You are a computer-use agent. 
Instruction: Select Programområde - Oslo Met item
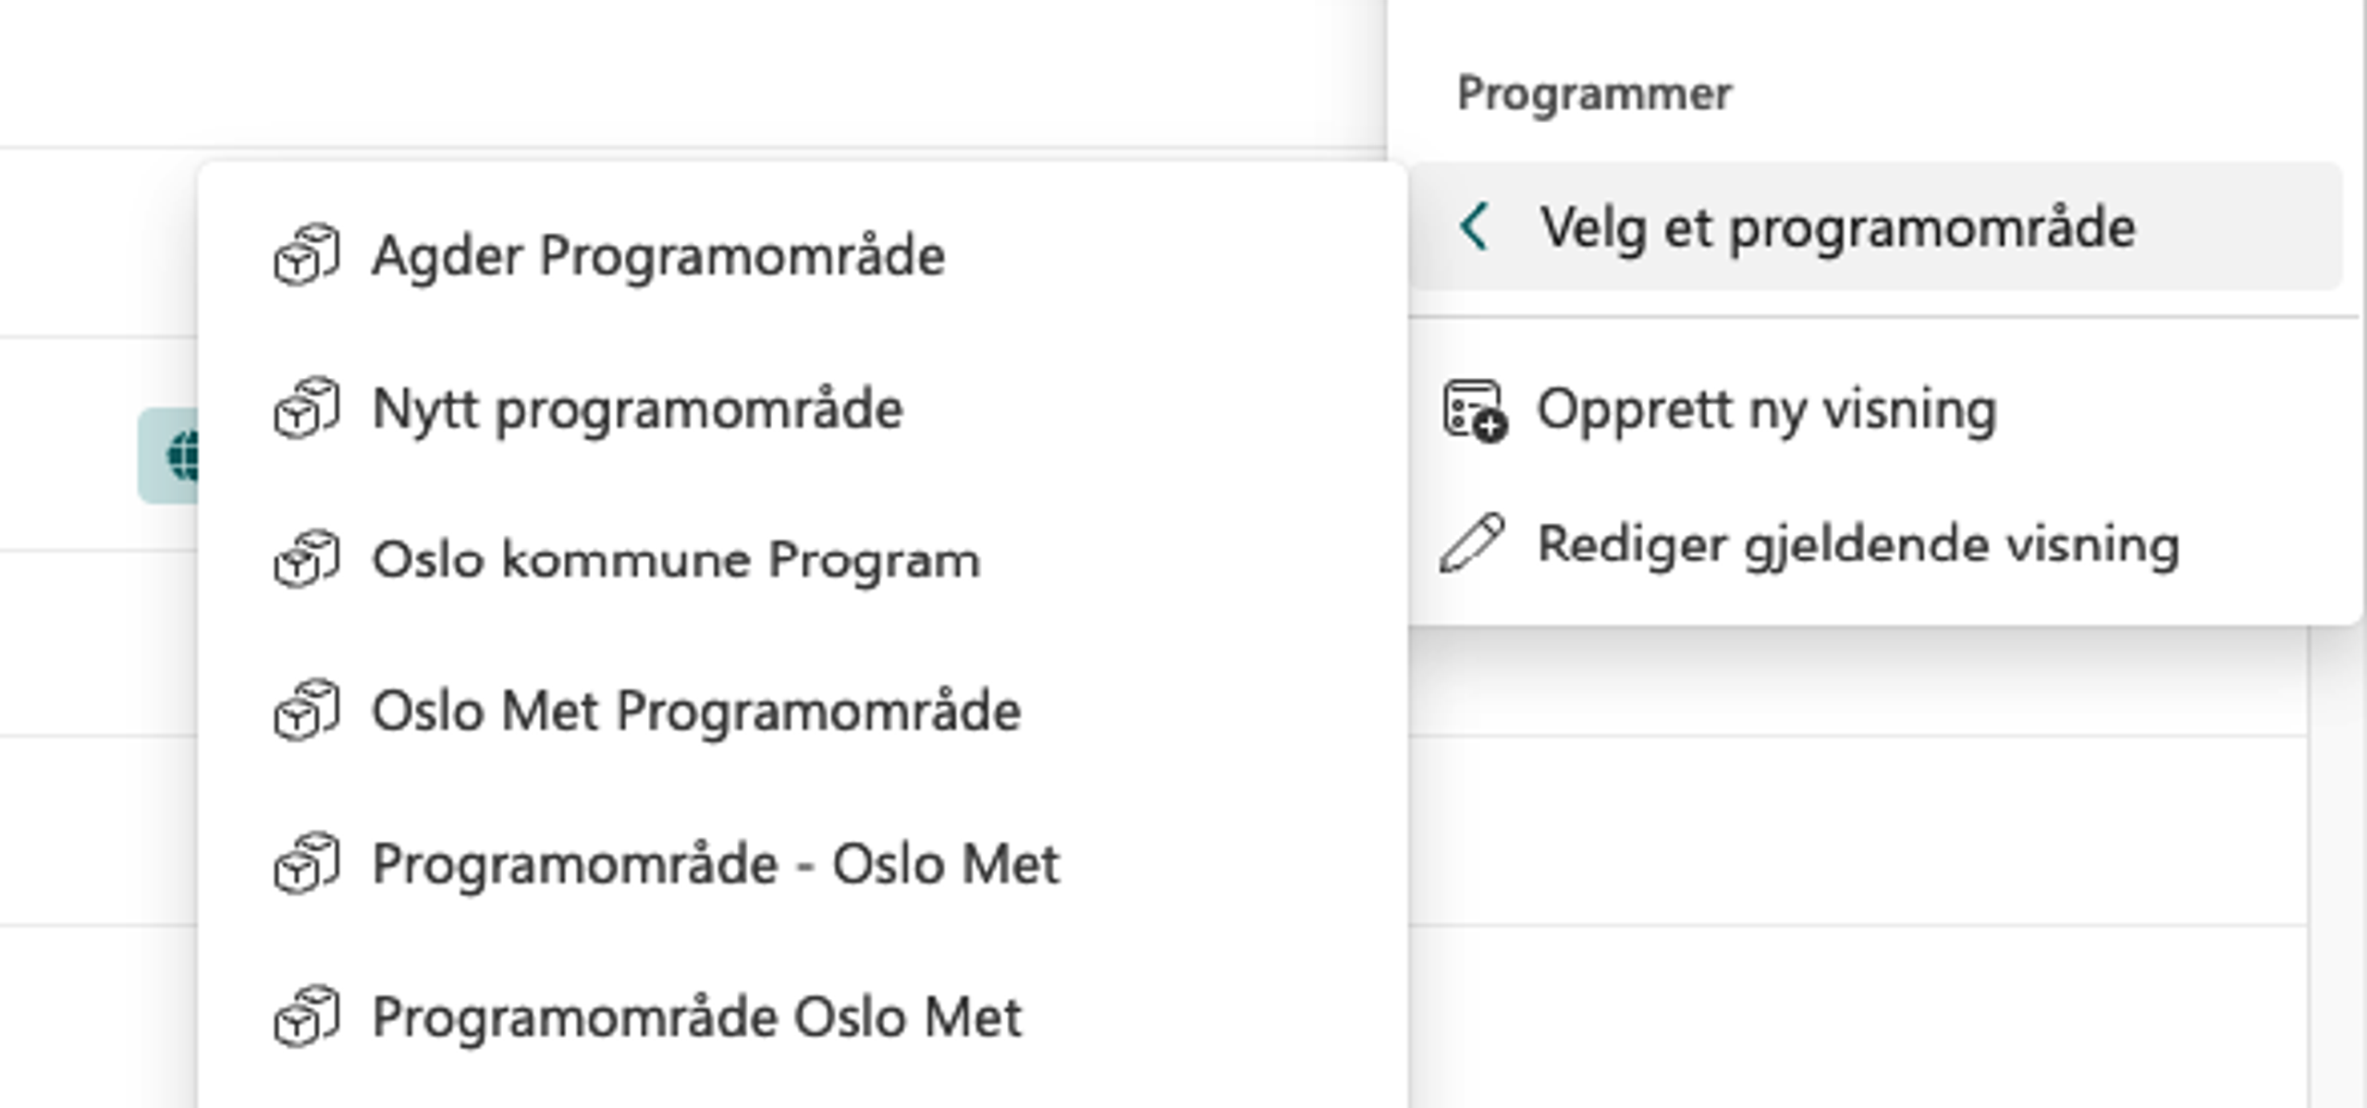coord(716,864)
